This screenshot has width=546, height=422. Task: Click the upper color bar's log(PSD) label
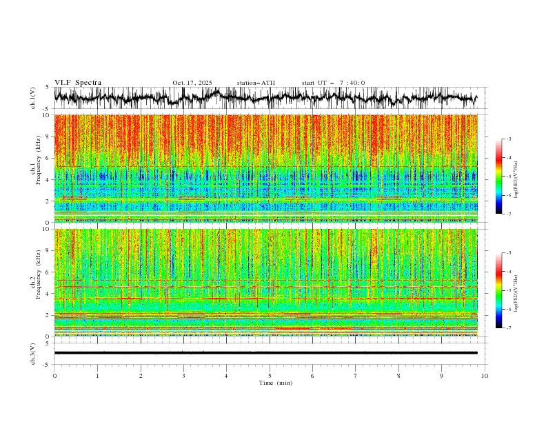pyautogui.click(x=516, y=180)
